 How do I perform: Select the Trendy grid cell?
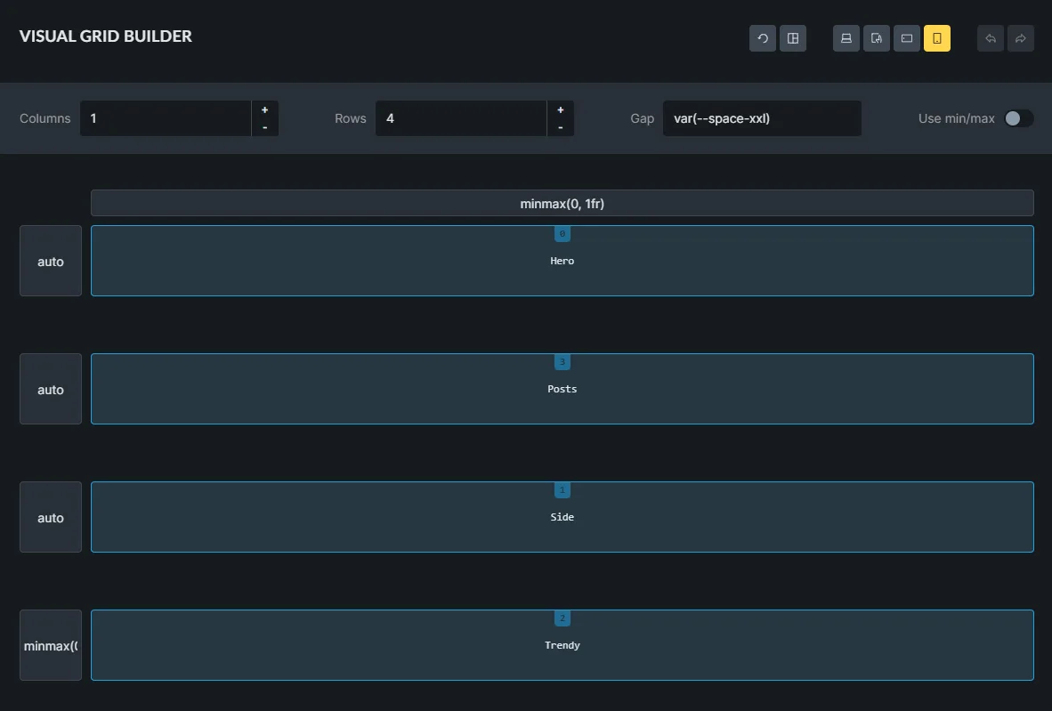tap(562, 645)
